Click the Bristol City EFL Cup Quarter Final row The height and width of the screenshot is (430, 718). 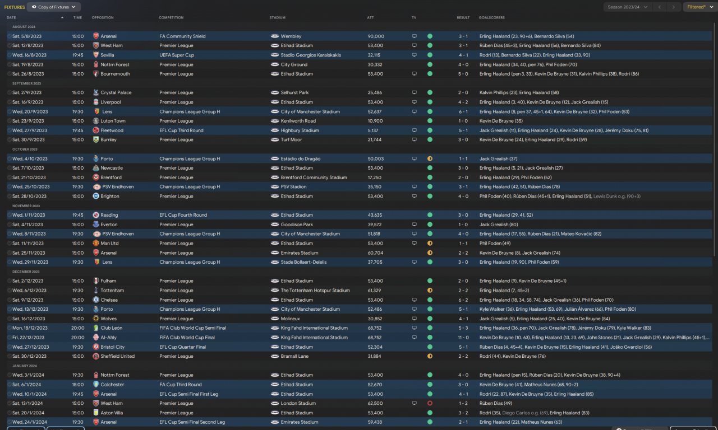click(359, 347)
